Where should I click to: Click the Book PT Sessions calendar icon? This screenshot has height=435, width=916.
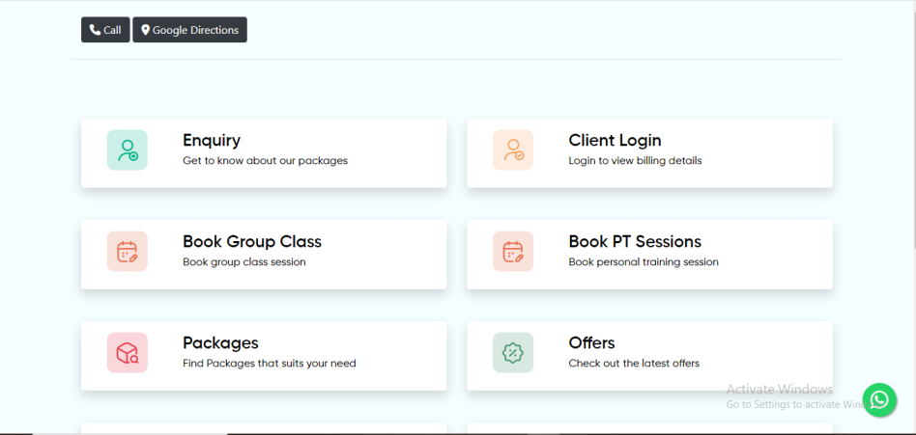(513, 252)
